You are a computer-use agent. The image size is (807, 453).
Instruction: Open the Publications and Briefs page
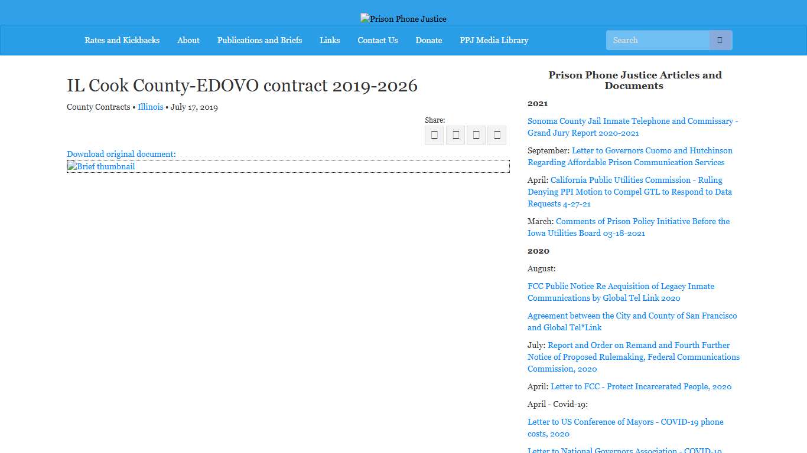(x=259, y=40)
